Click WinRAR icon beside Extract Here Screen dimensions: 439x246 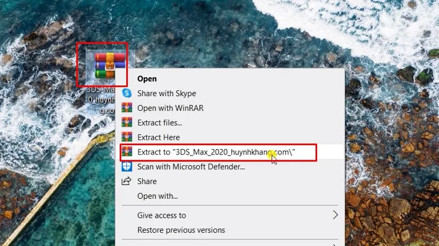click(x=127, y=137)
